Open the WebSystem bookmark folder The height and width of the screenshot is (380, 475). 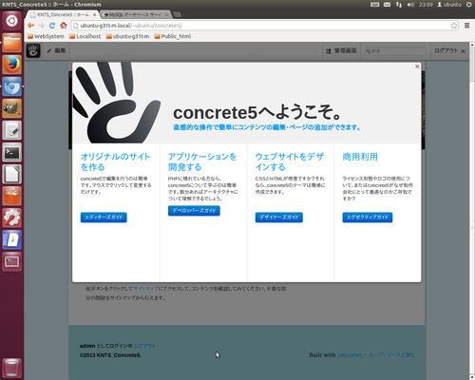[x=46, y=36]
